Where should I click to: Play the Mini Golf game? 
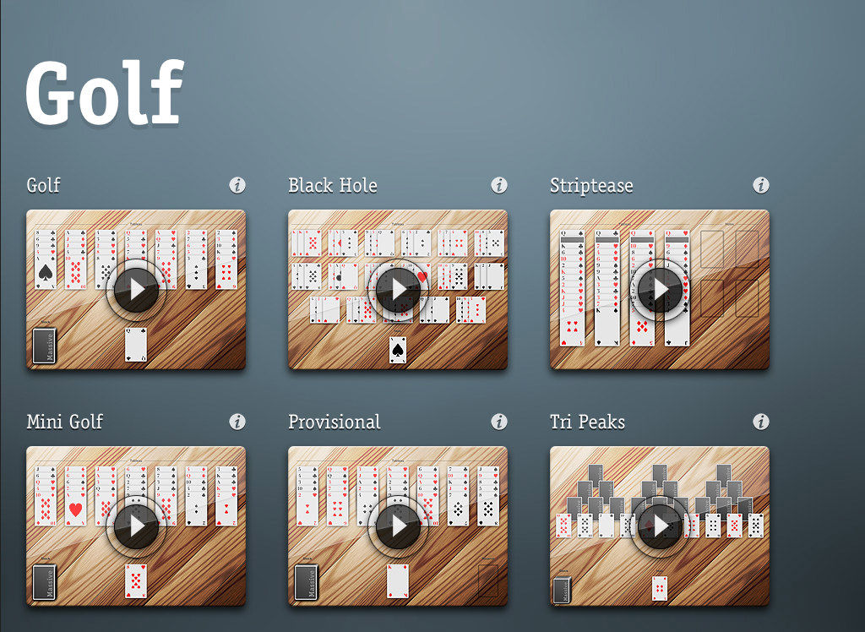coord(136,526)
